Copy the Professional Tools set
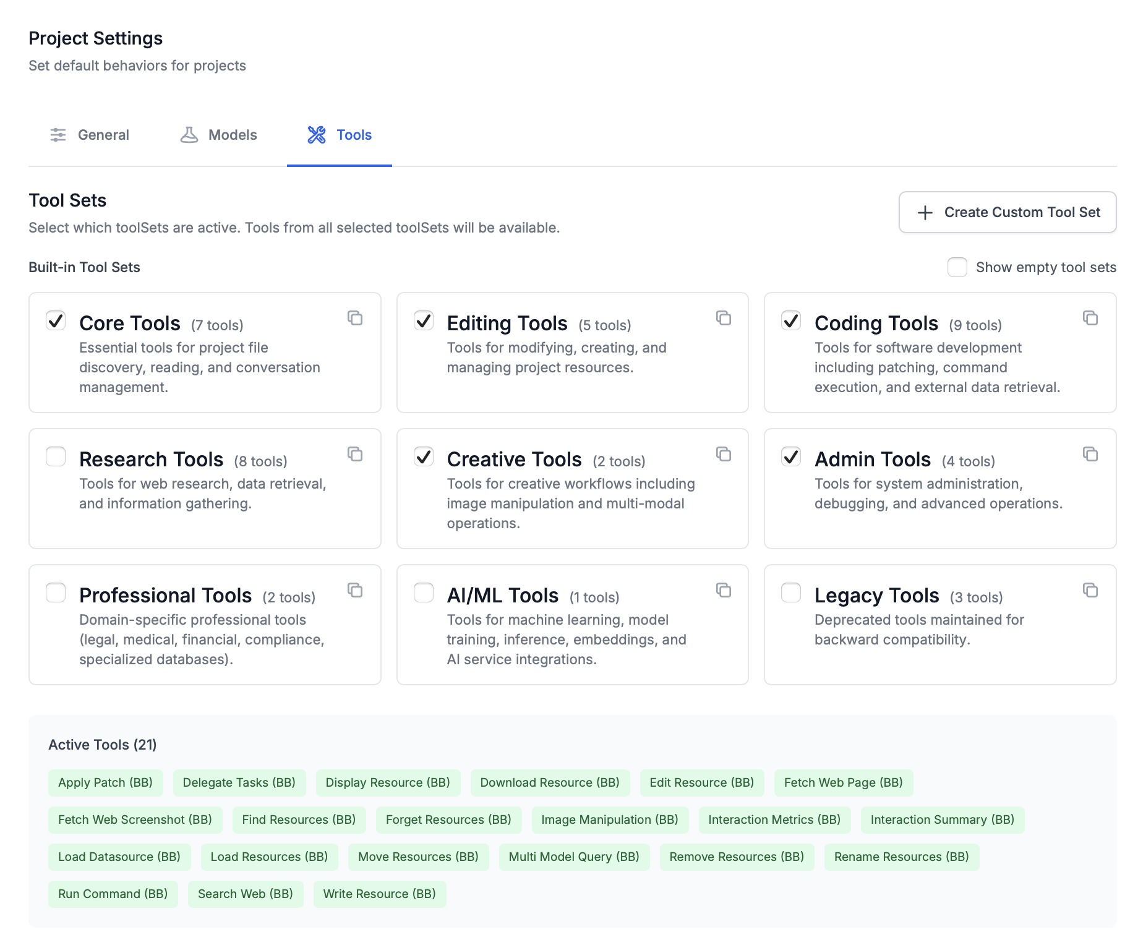The image size is (1138, 950). [x=356, y=590]
